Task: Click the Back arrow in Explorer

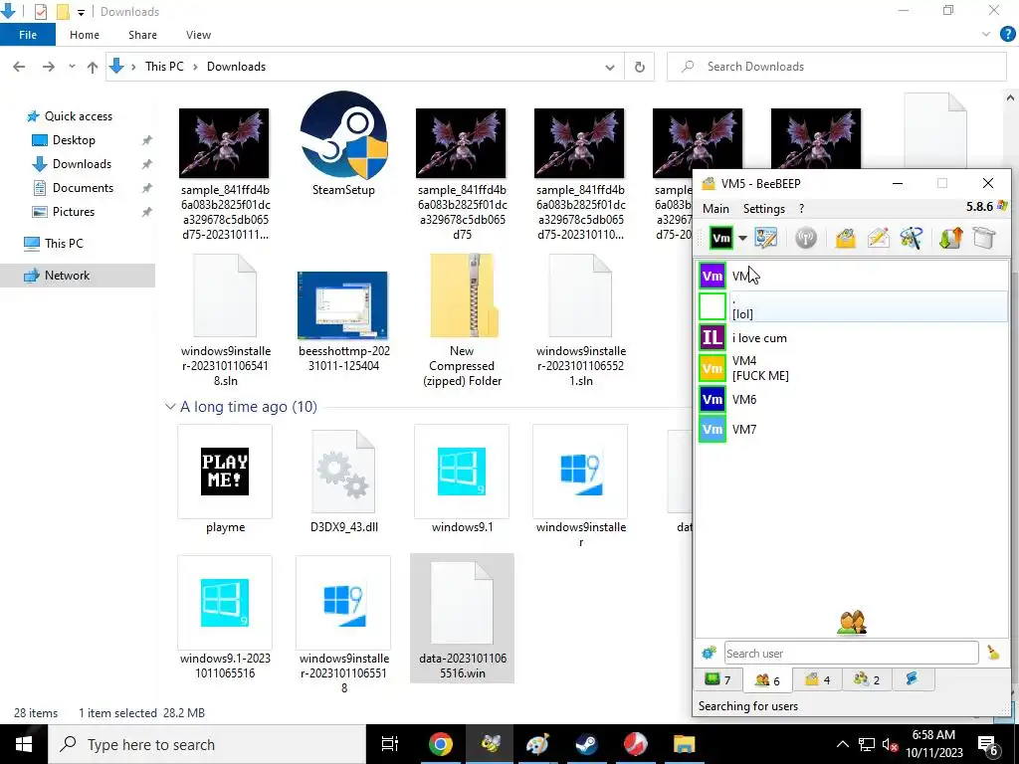Action: pos(19,67)
